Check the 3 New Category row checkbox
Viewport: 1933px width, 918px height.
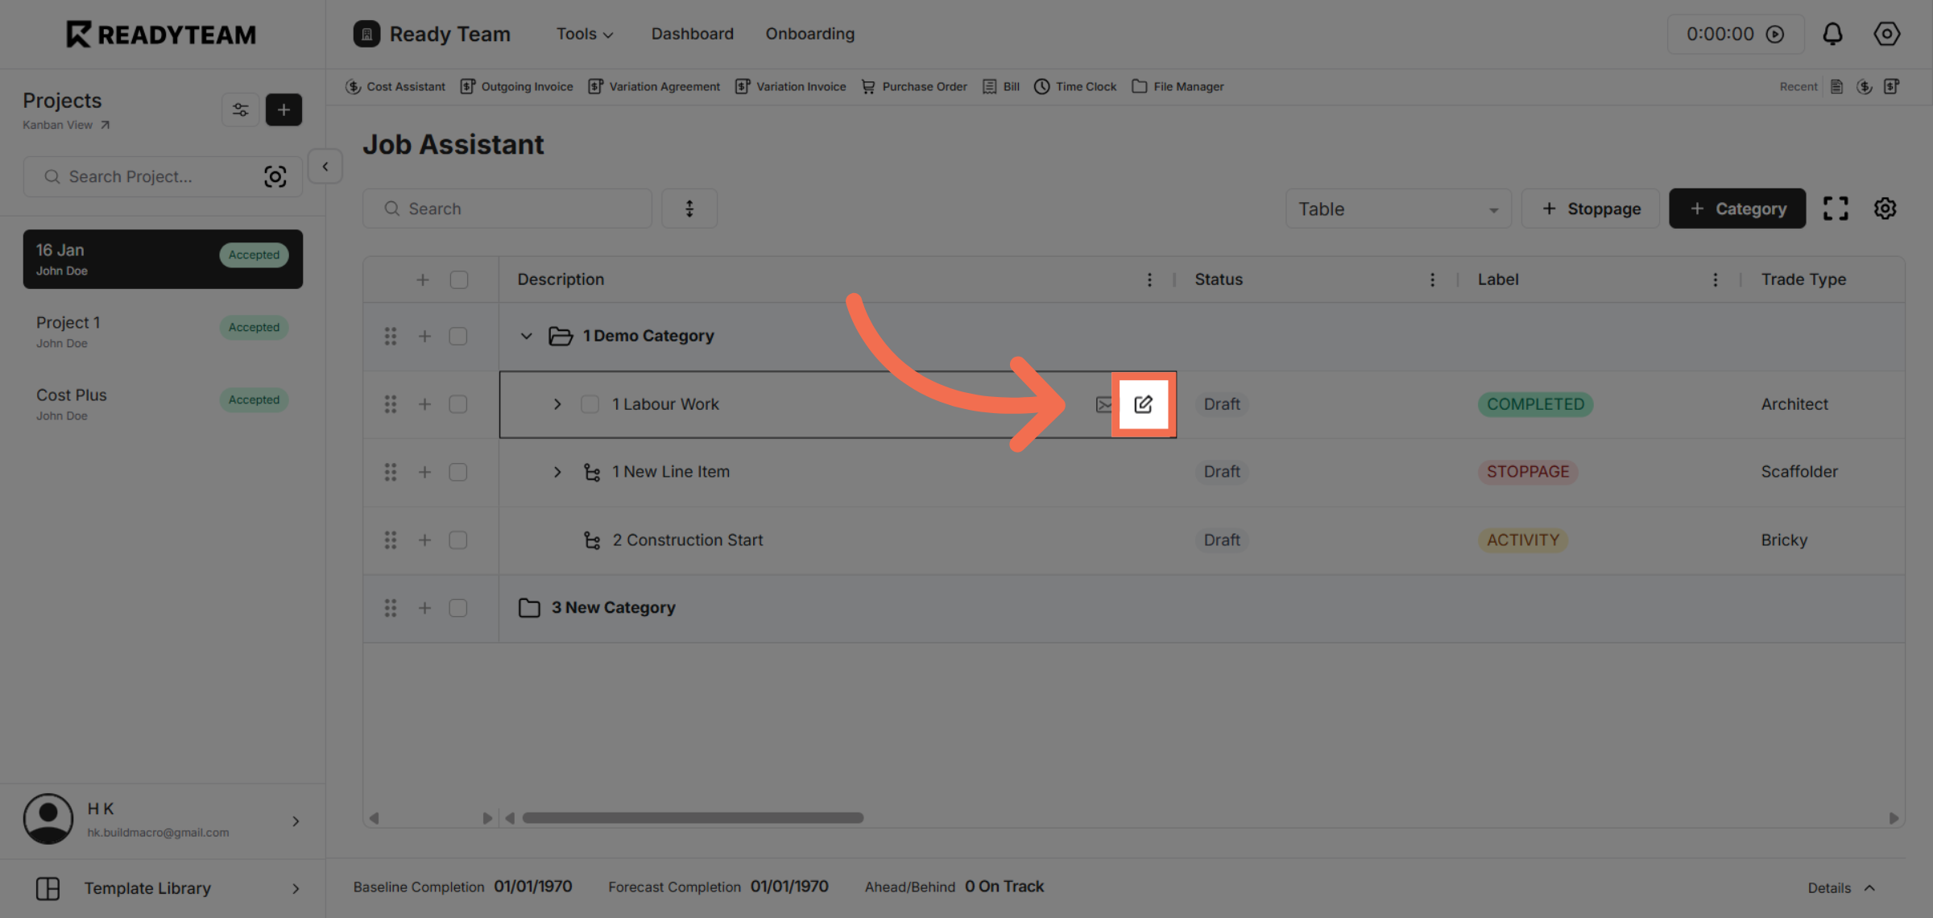458,608
